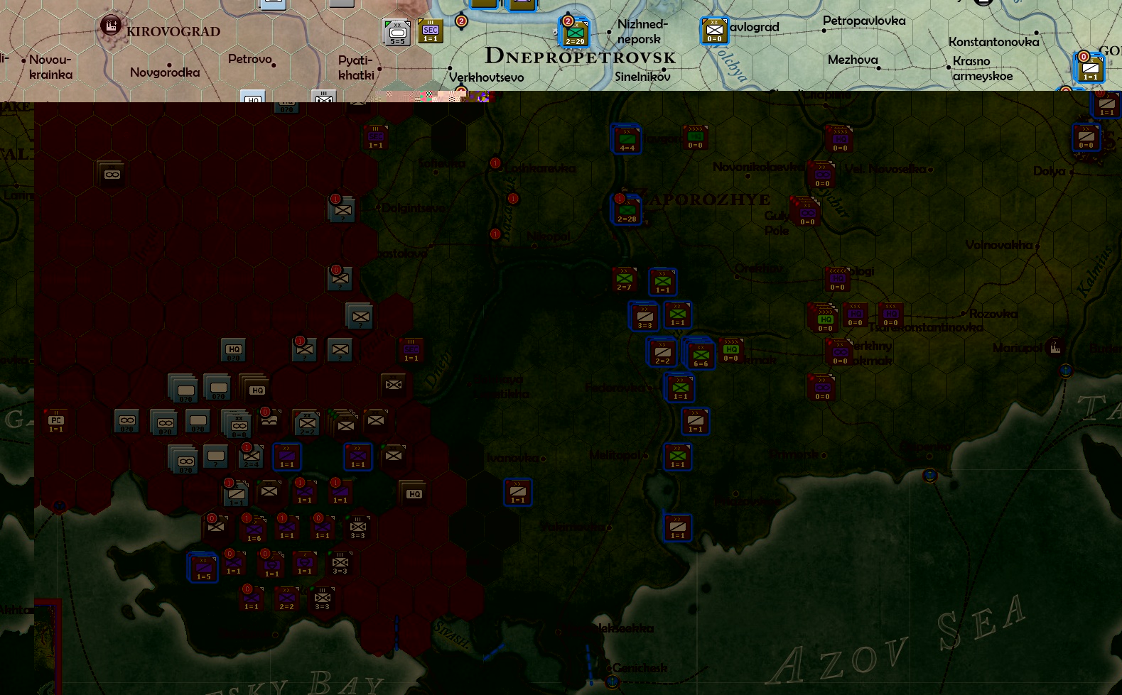Click the Dolya town label
1122x695 pixels.
1049,171
